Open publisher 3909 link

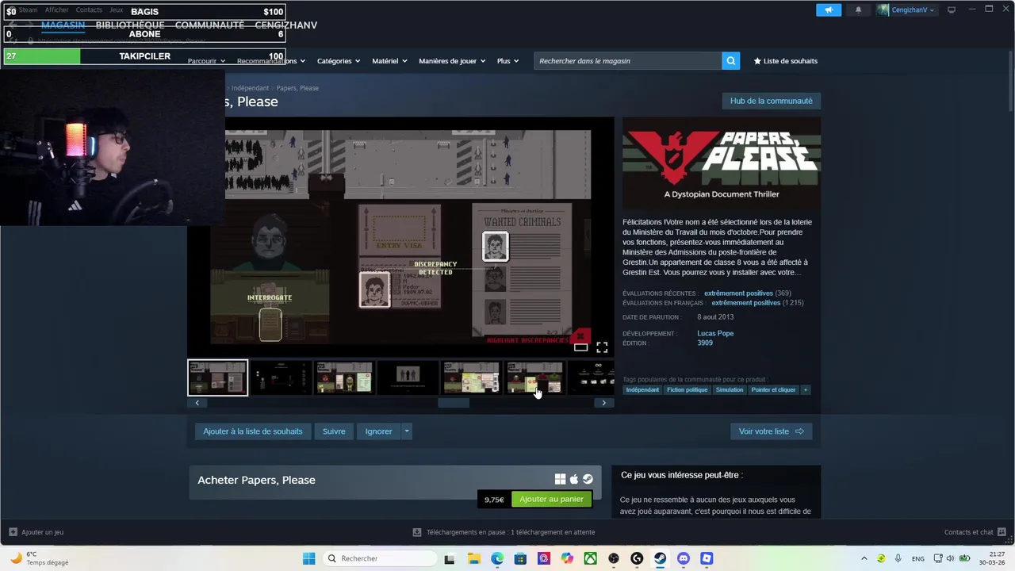705,343
